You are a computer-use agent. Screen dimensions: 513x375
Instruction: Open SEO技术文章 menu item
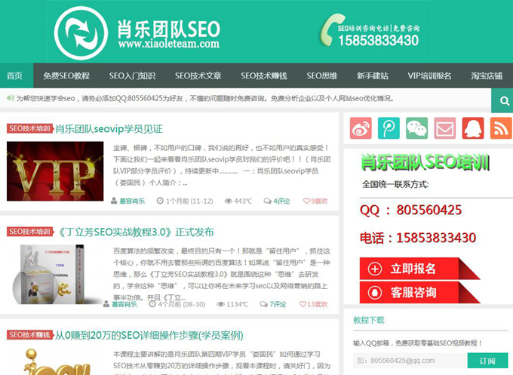point(198,76)
